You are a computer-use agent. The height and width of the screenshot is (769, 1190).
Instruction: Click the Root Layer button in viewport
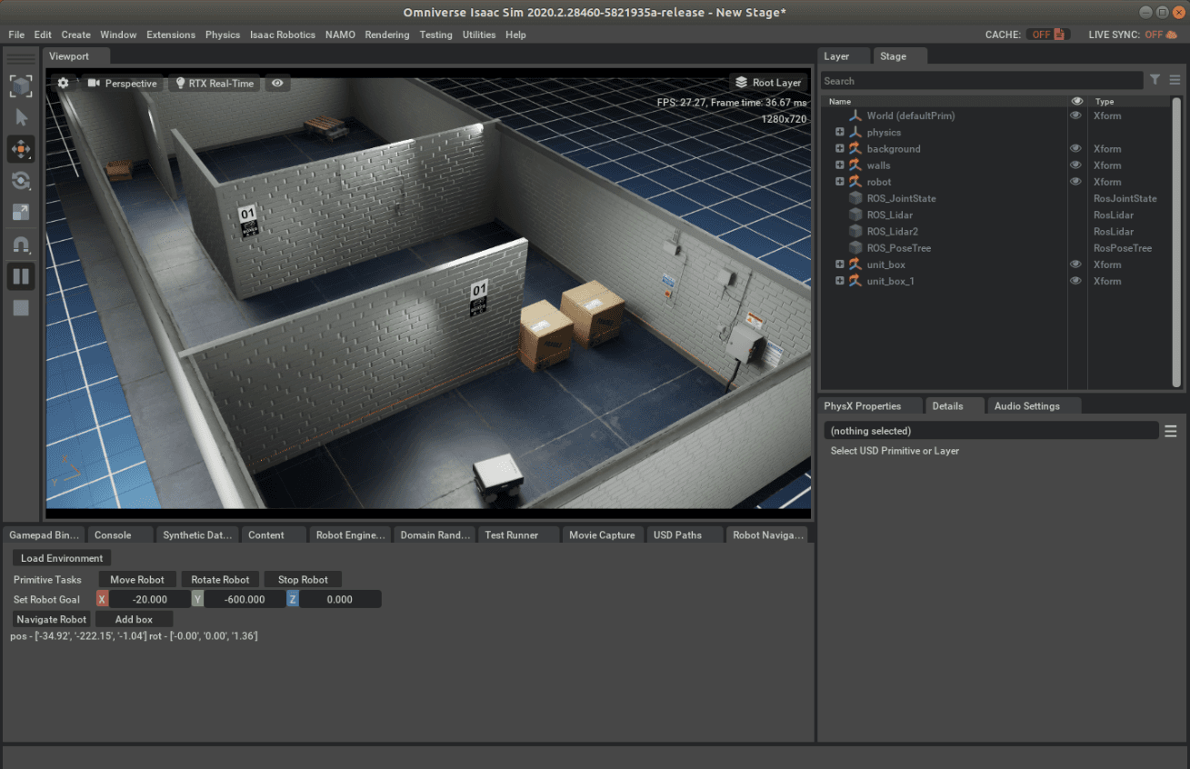point(768,83)
